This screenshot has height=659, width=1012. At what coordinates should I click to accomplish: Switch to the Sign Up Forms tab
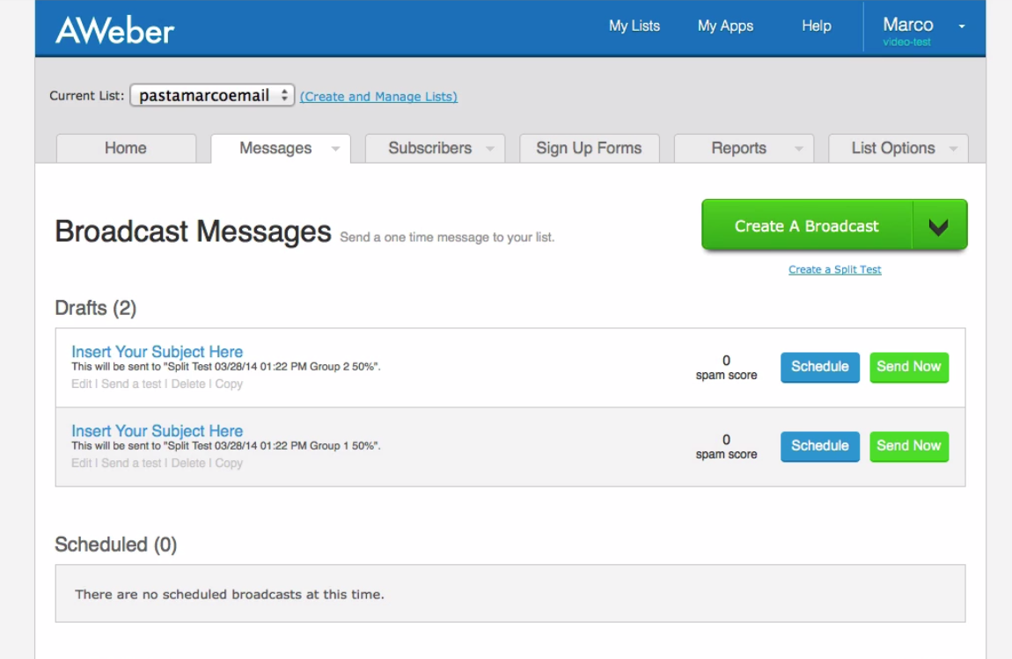point(590,149)
